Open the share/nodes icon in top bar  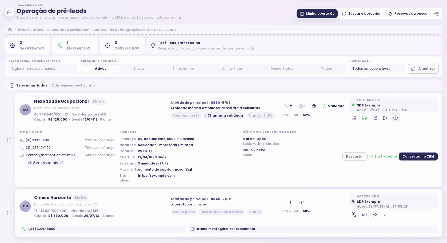pos(436,14)
